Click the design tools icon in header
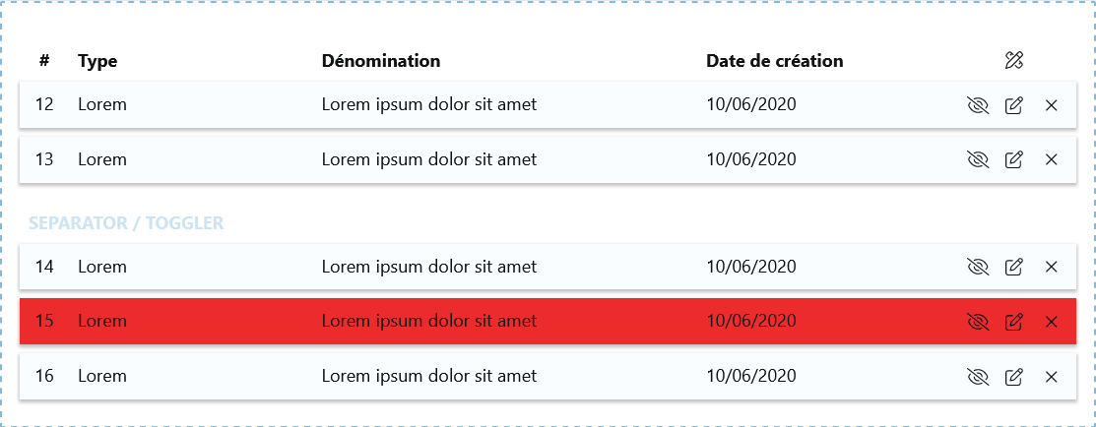The height and width of the screenshot is (427, 1096). point(1013,61)
